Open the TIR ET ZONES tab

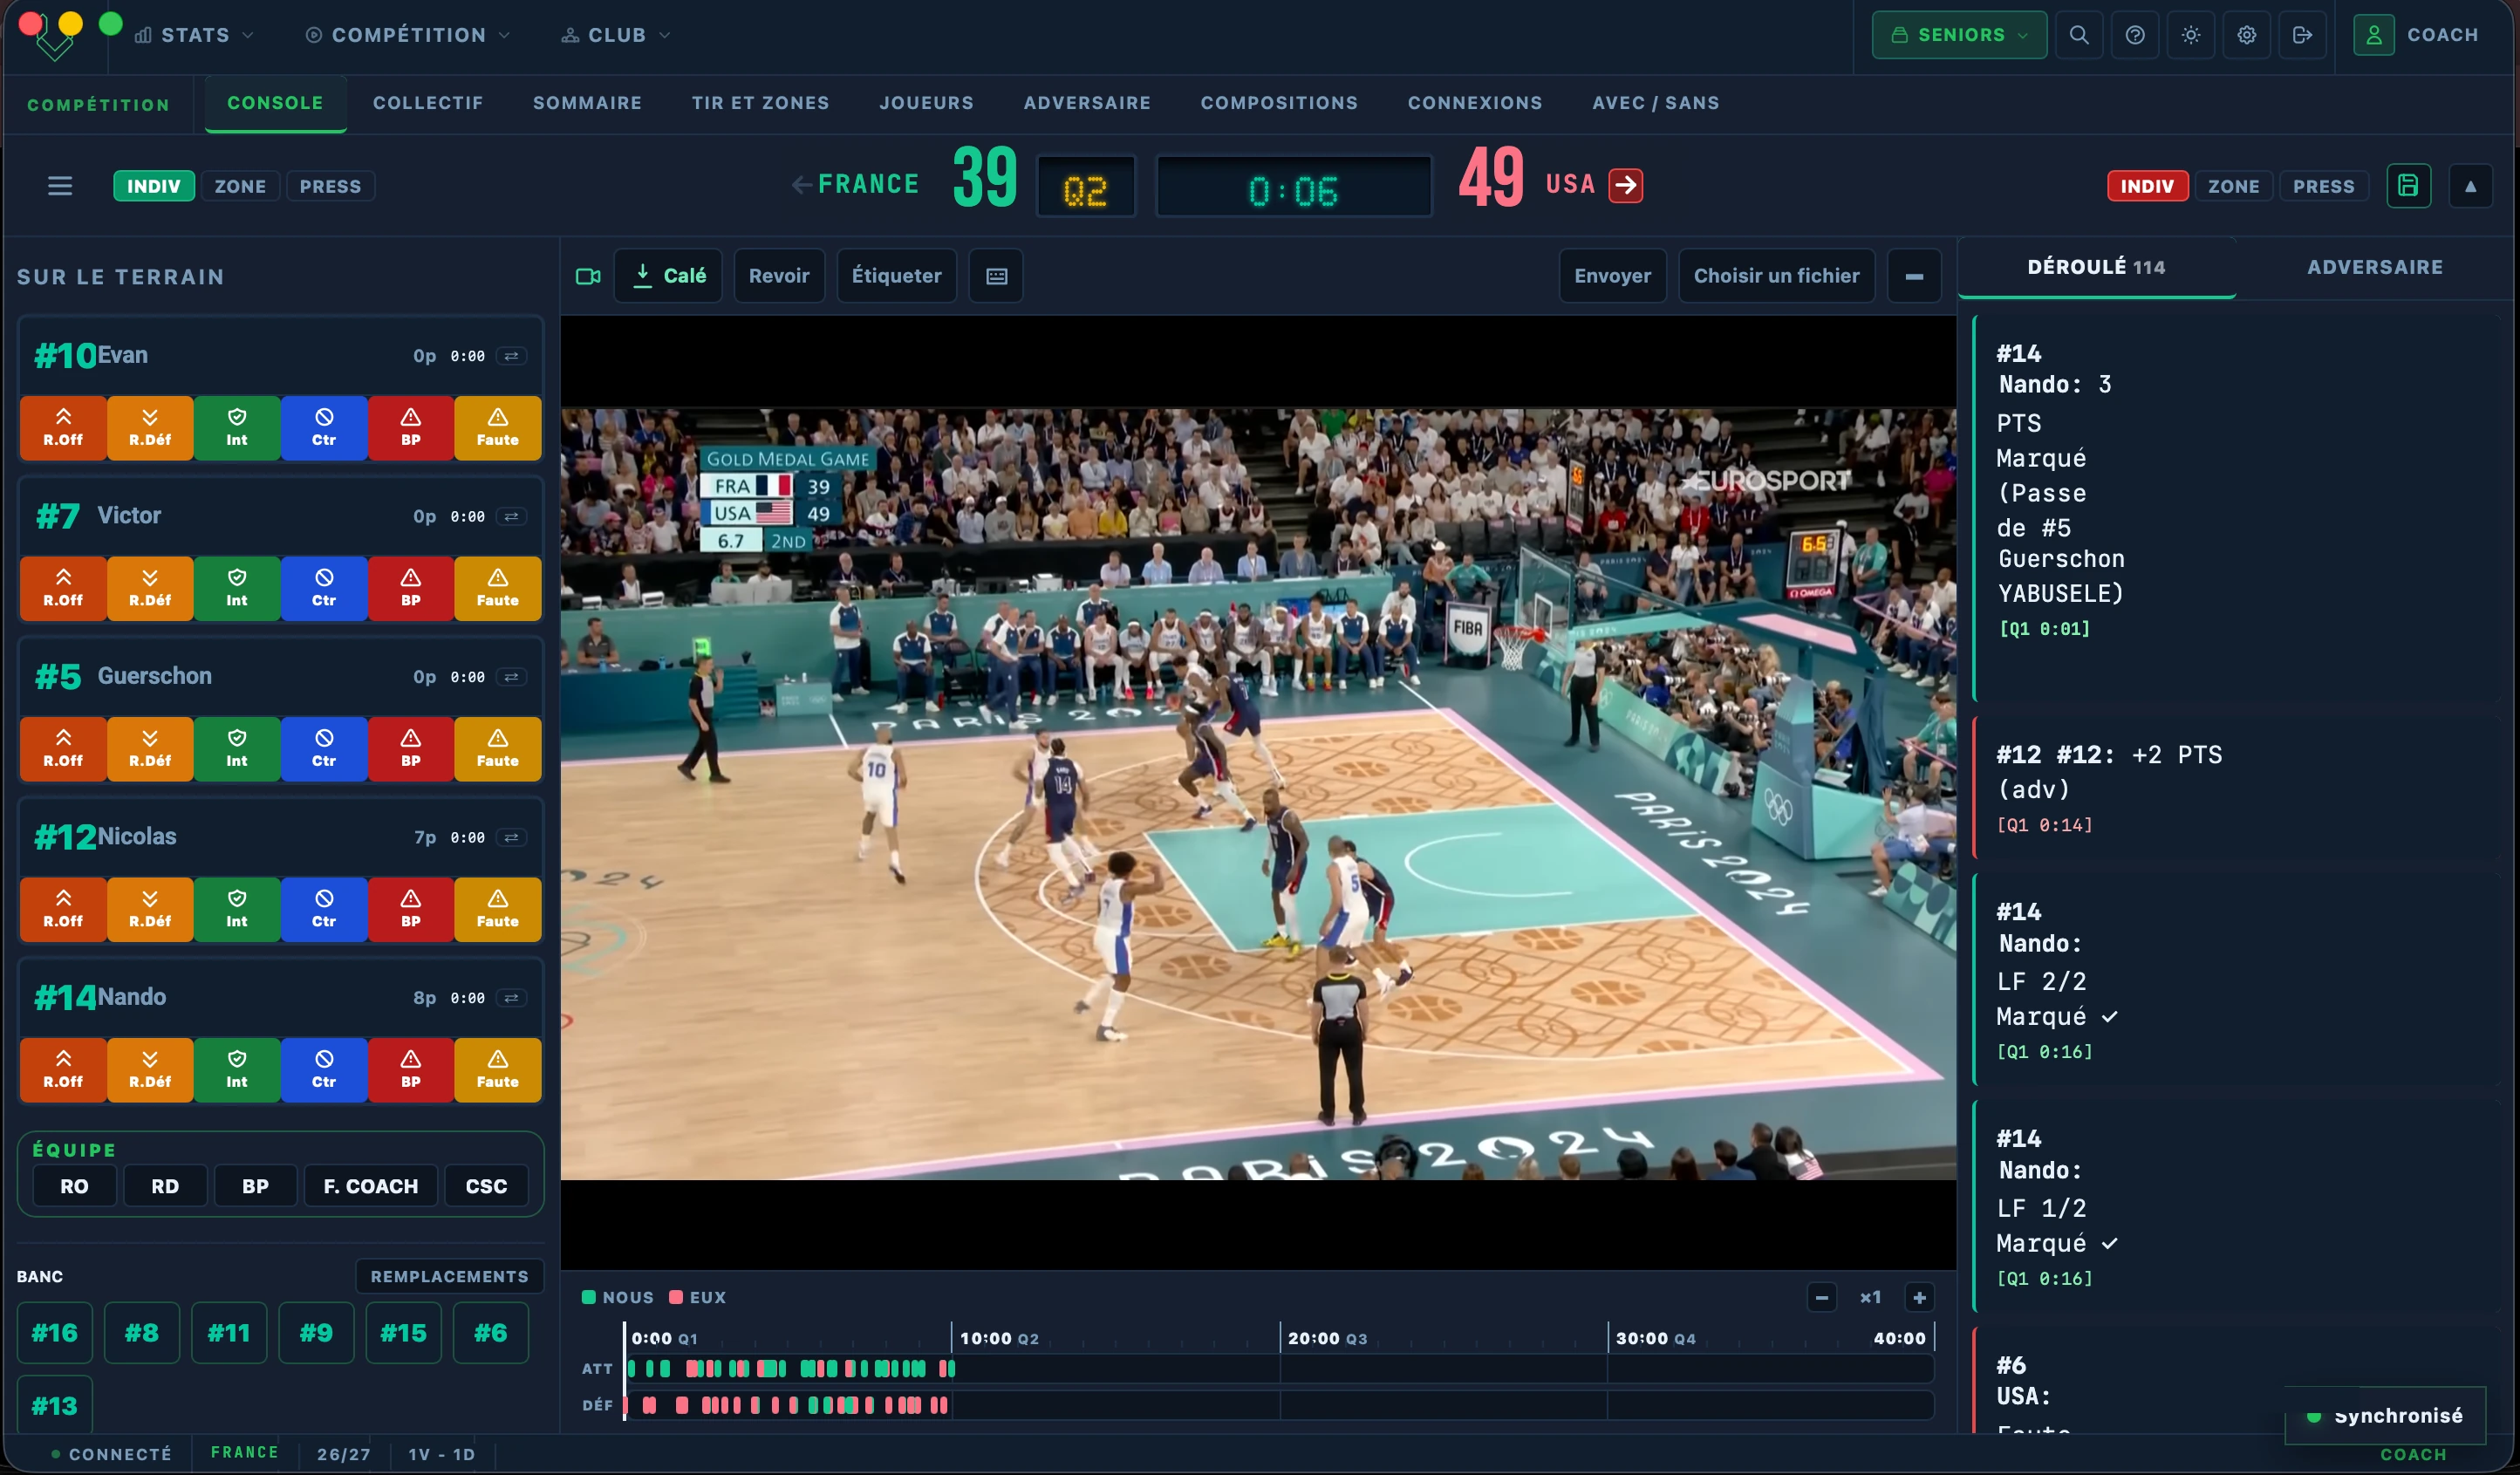pyautogui.click(x=760, y=103)
